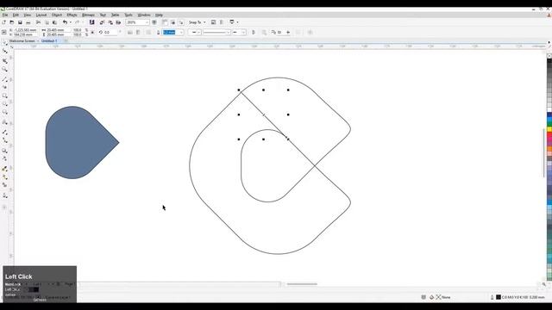The height and width of the screenshot is (310, 552).
Task: Pick the orange swatch in color palette
Action: pyautogui.click(x=549, y=149)
